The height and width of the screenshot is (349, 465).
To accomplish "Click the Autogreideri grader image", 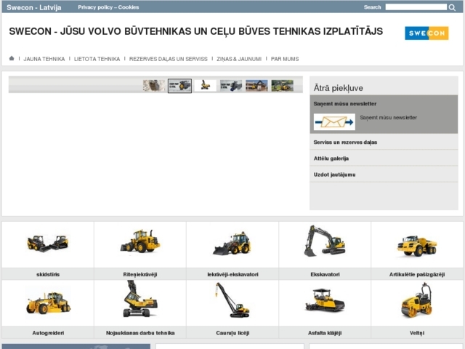I will point(47,301).
